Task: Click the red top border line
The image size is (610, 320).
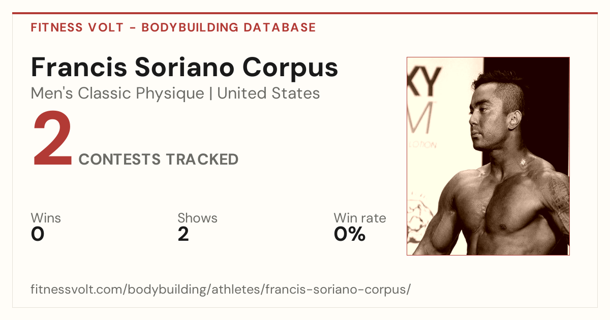Action: tap(305, 13)
